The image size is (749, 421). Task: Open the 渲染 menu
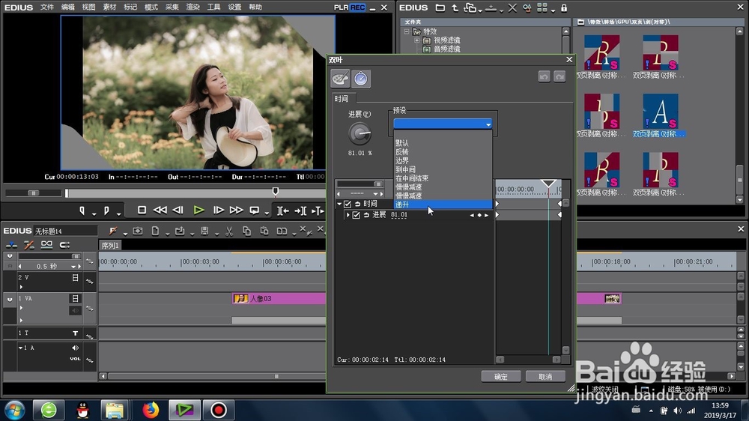192,7
